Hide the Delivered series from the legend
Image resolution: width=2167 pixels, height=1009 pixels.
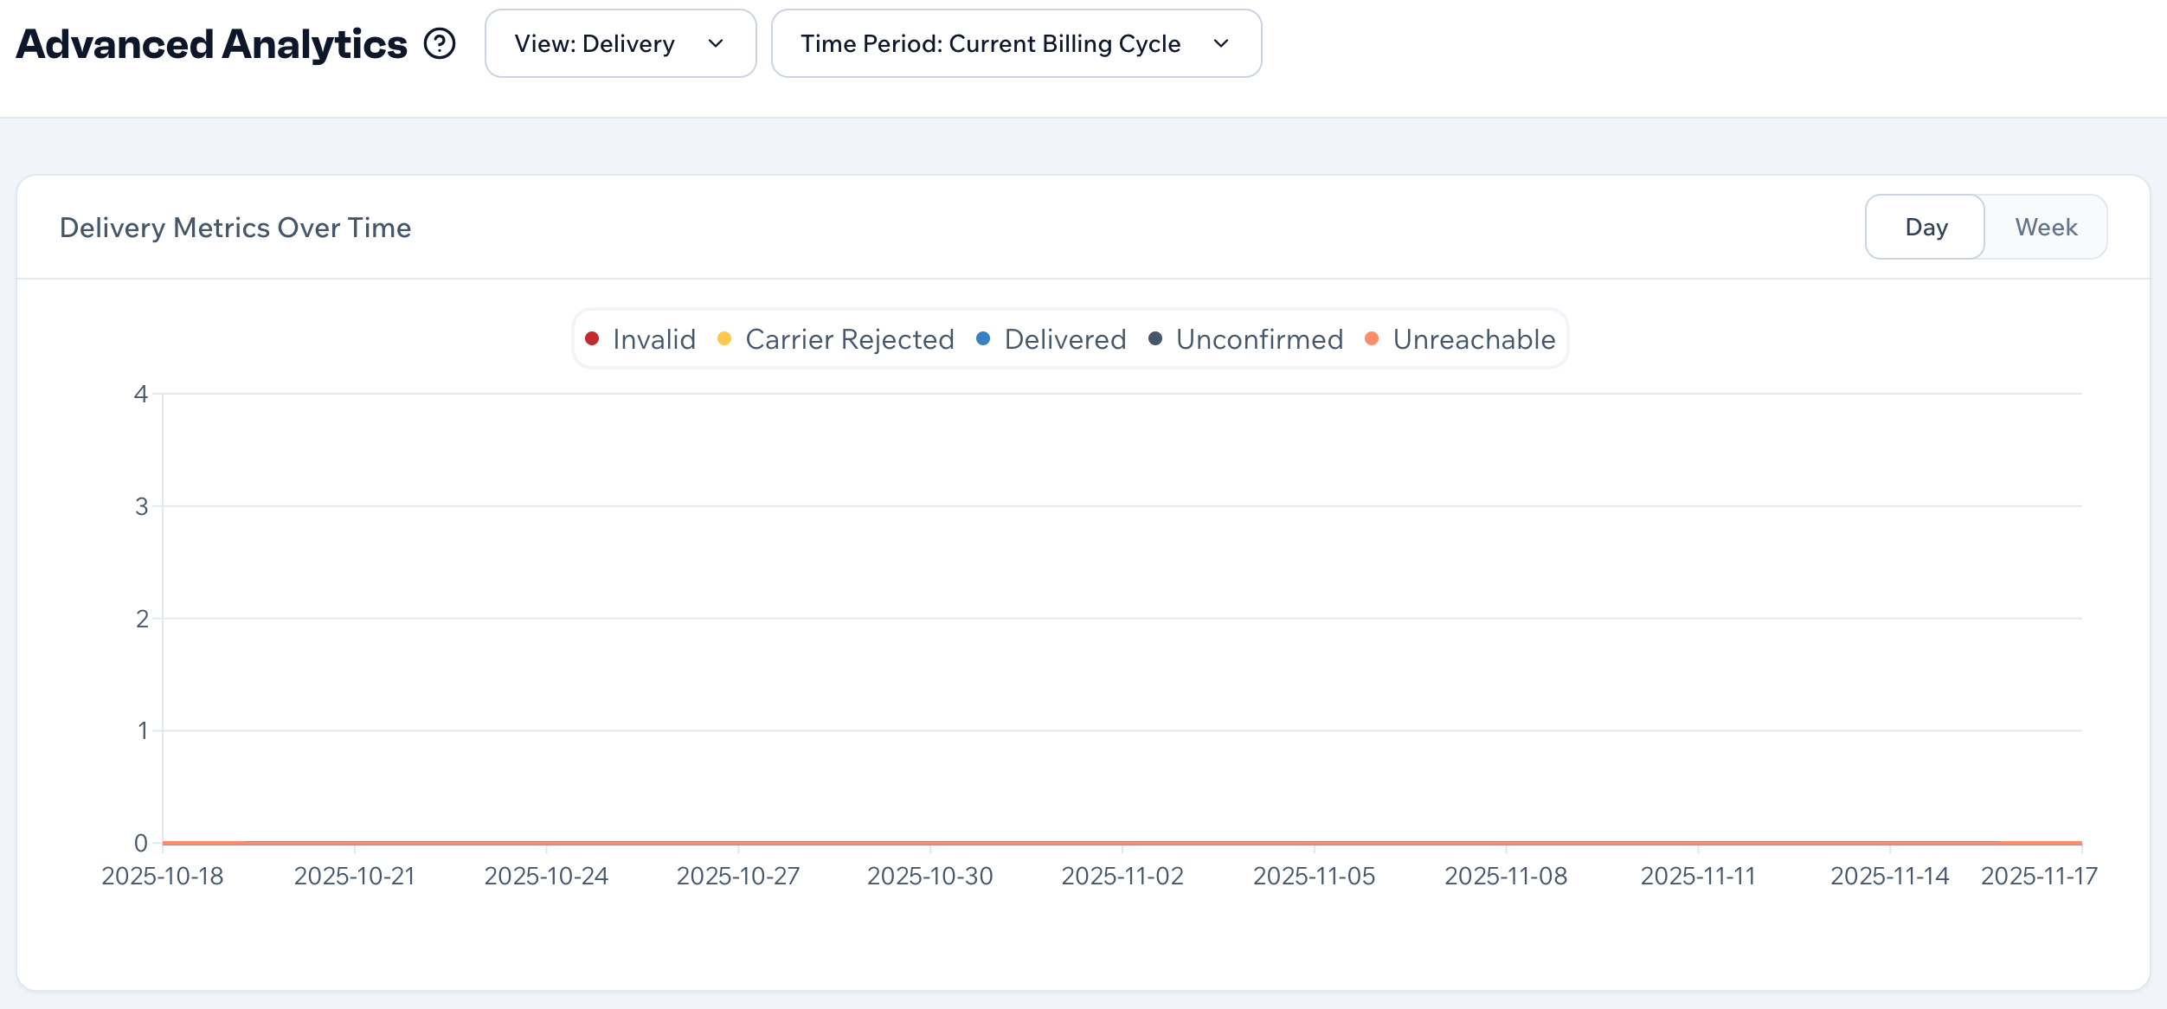tap(1064, 338)
